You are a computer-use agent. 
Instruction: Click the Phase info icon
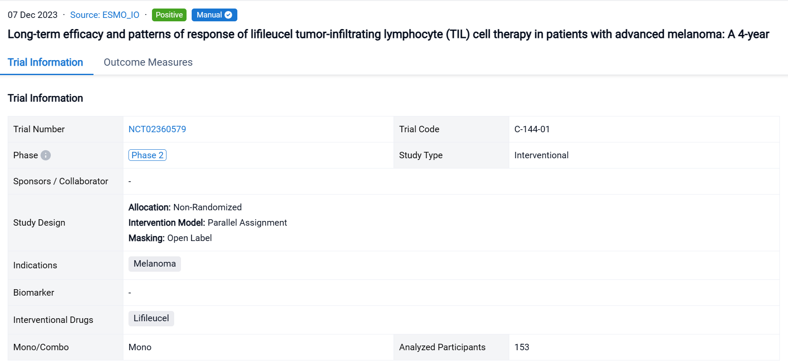point(46,155)
